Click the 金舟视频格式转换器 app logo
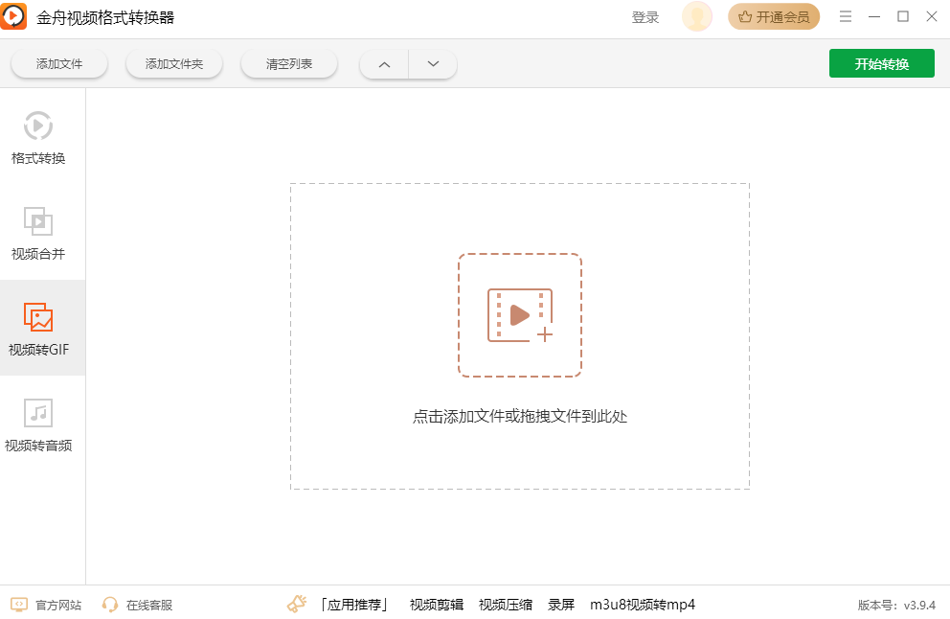 click(13, 16)
